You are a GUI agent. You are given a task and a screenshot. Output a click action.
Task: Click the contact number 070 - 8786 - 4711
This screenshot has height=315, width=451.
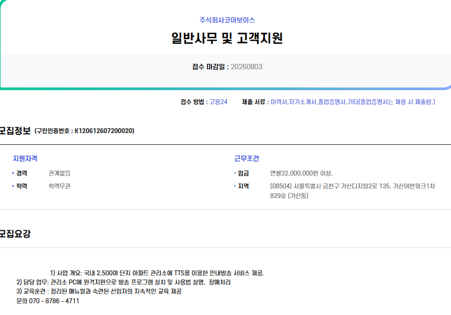(54, 301)
